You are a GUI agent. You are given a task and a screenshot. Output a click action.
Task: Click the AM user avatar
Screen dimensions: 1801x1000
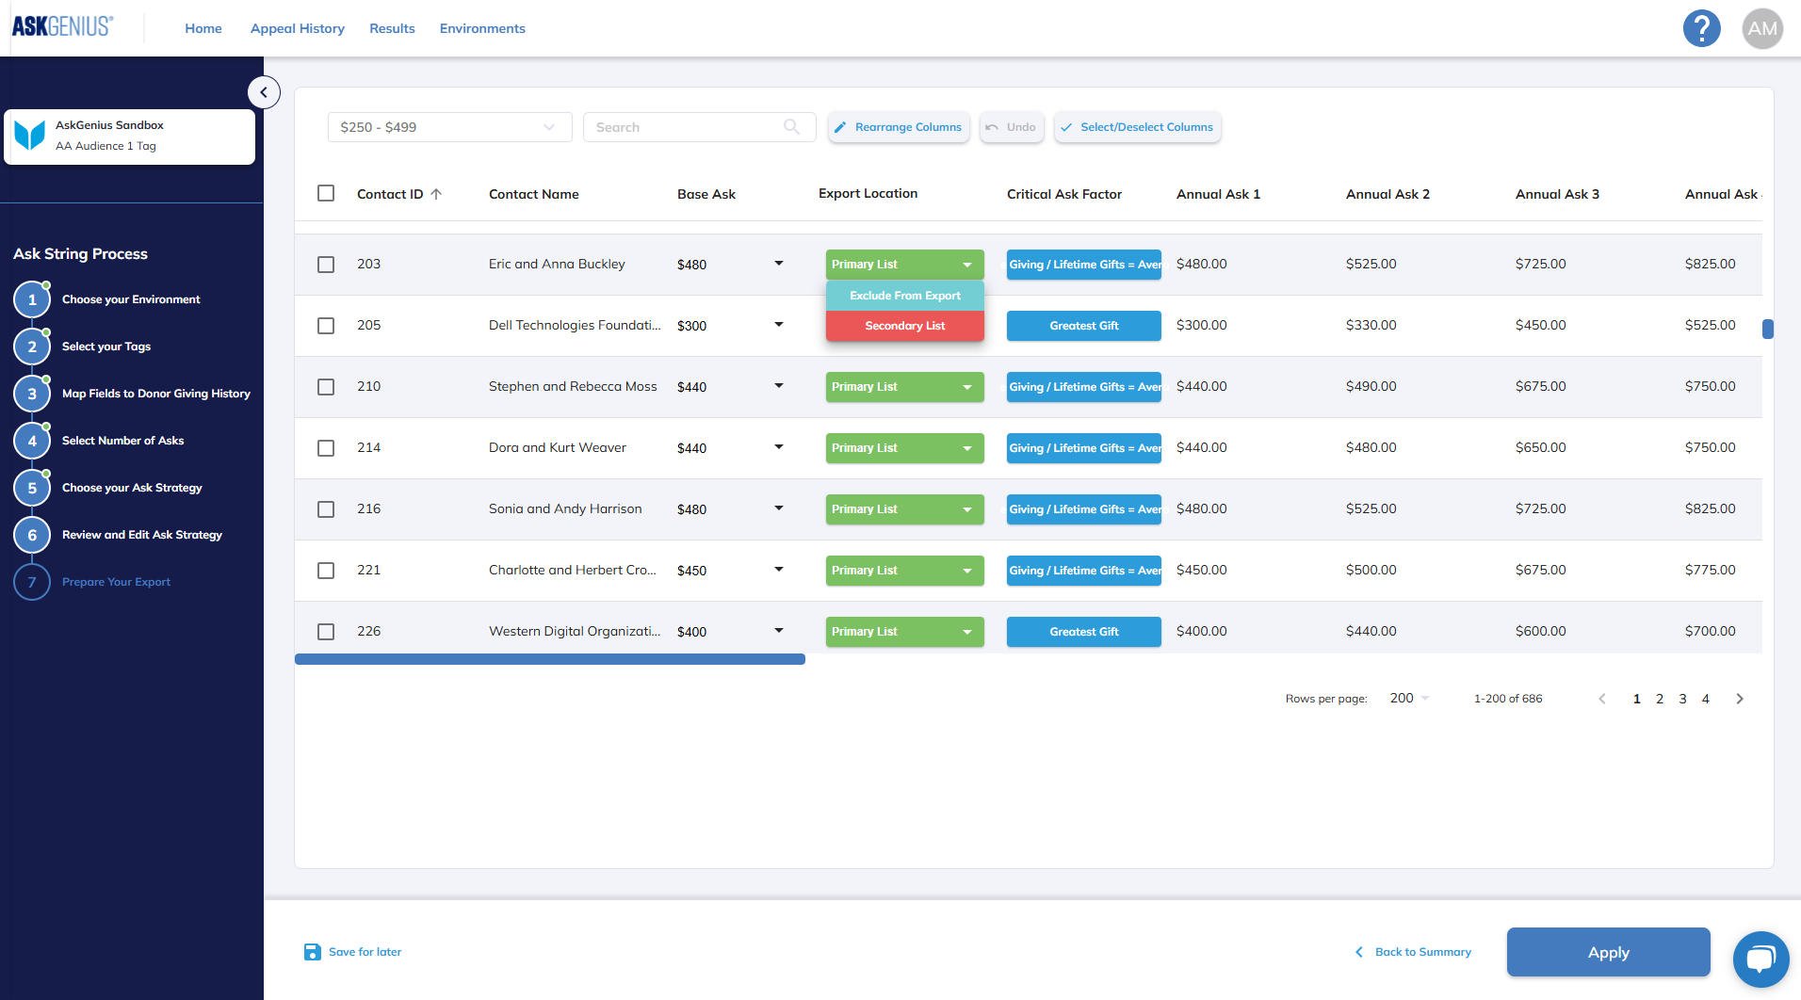click(1761, 28)
